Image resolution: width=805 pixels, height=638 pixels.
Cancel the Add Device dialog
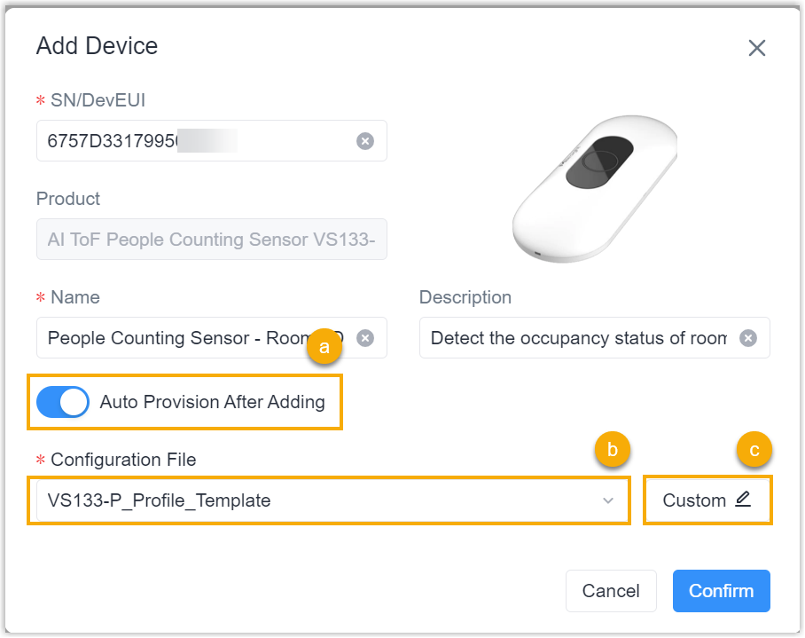(611, 590)
